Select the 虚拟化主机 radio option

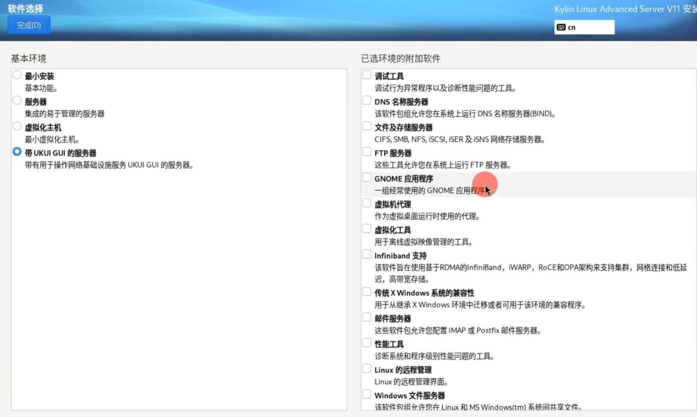point(17,126)
